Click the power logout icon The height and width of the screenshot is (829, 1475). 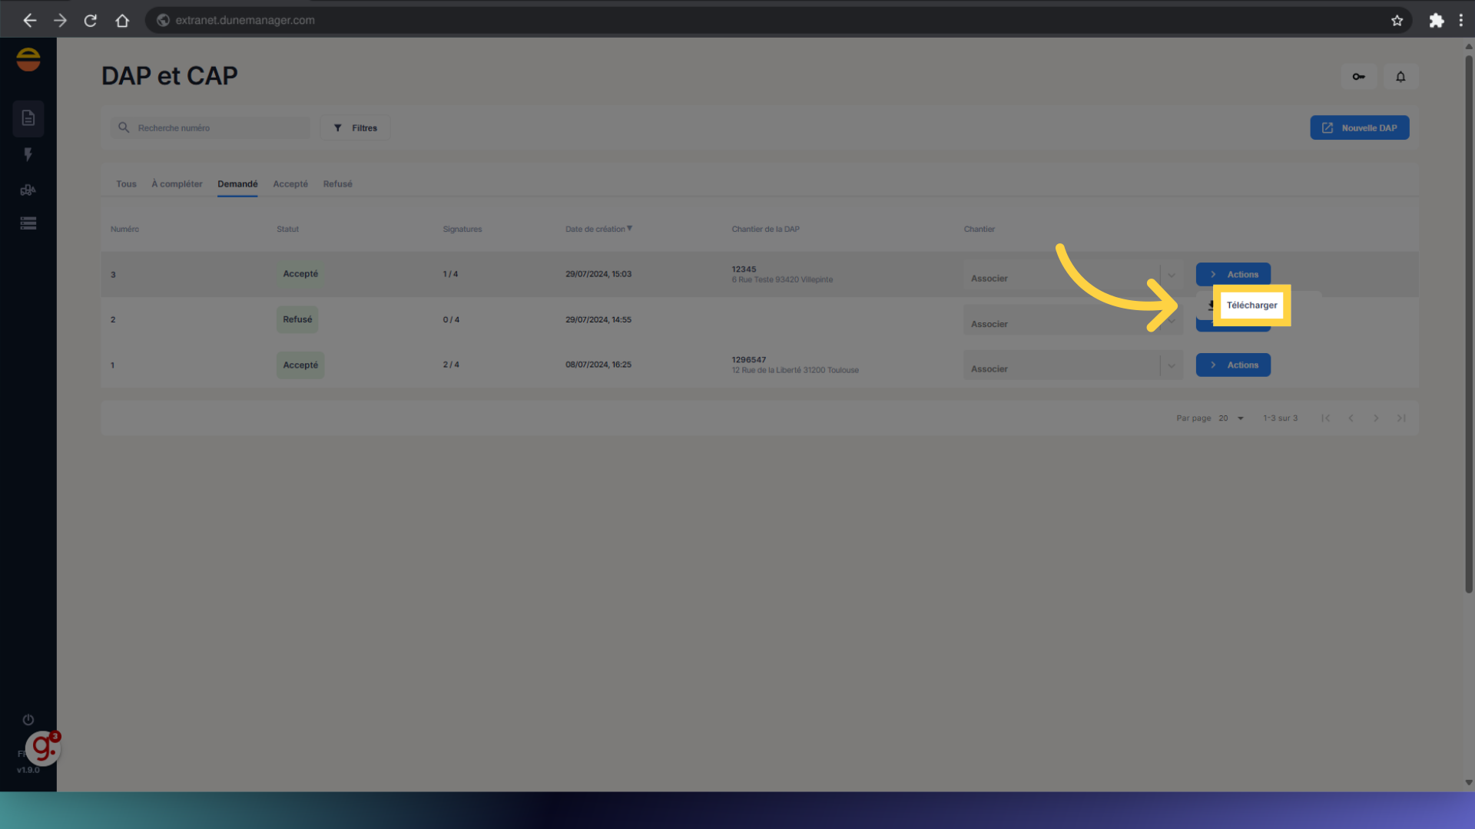click(x=28, y=719)
